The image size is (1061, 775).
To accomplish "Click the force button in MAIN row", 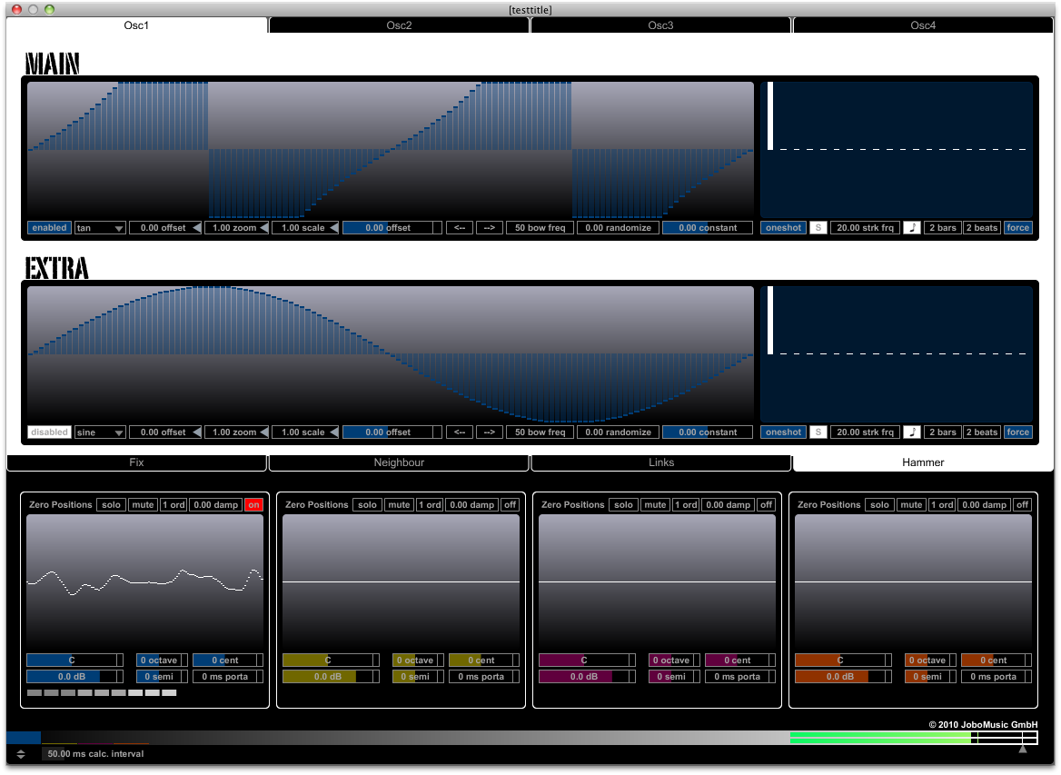I will coord(1017,228).
